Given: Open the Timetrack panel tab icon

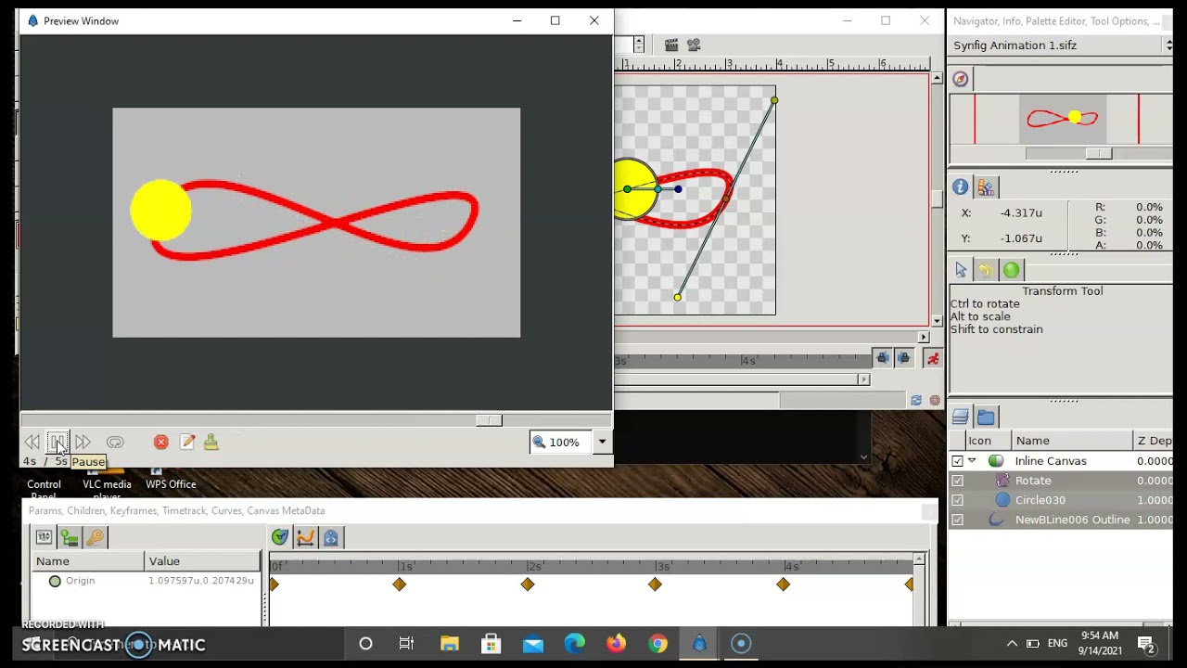Looking at the screenshot, I should tap(280, 537).
